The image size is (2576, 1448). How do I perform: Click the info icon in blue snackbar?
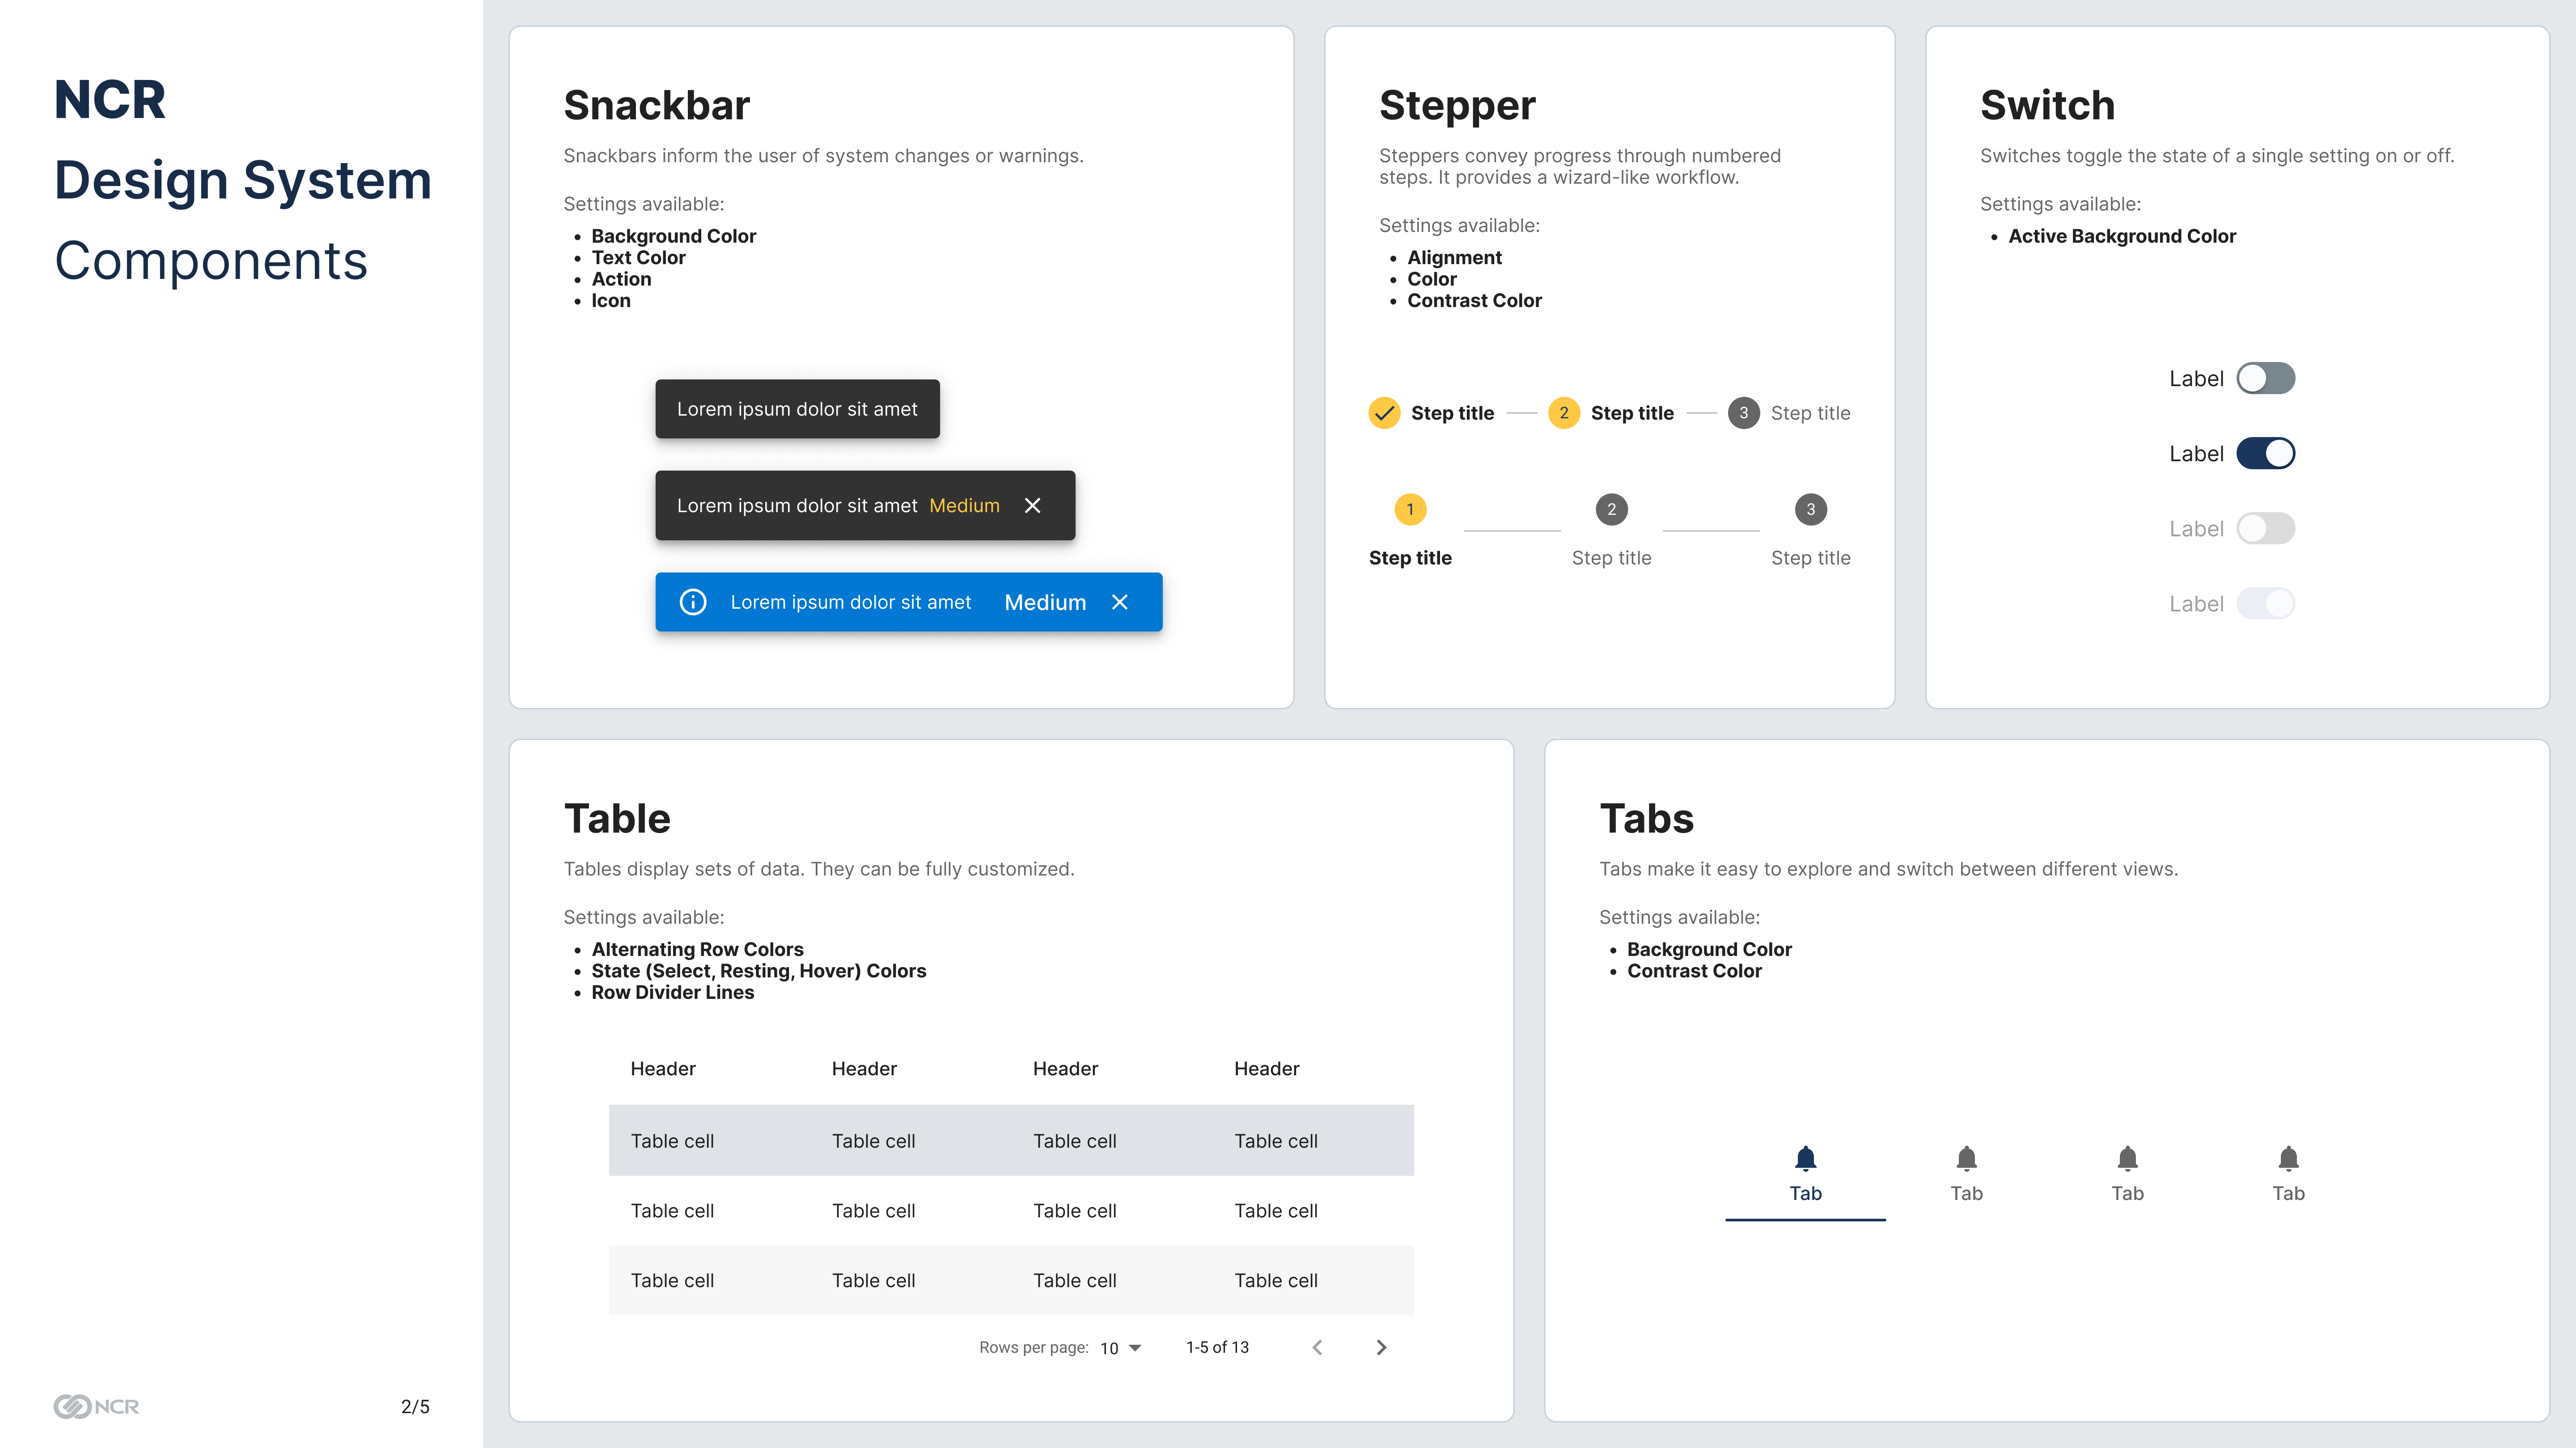[693, 602]
